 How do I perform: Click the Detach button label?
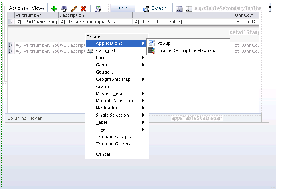159,8
